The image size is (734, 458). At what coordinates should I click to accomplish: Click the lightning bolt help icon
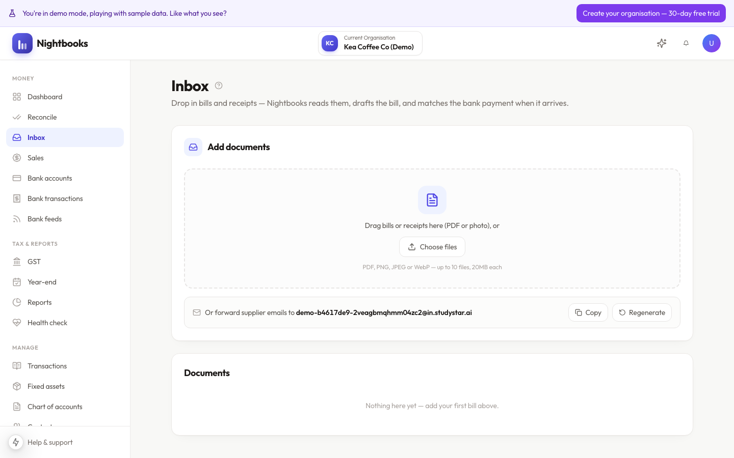[x=16, y=442]
